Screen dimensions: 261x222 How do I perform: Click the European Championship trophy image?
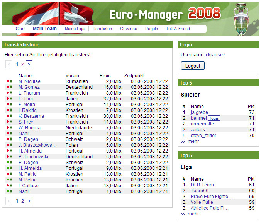241,19
